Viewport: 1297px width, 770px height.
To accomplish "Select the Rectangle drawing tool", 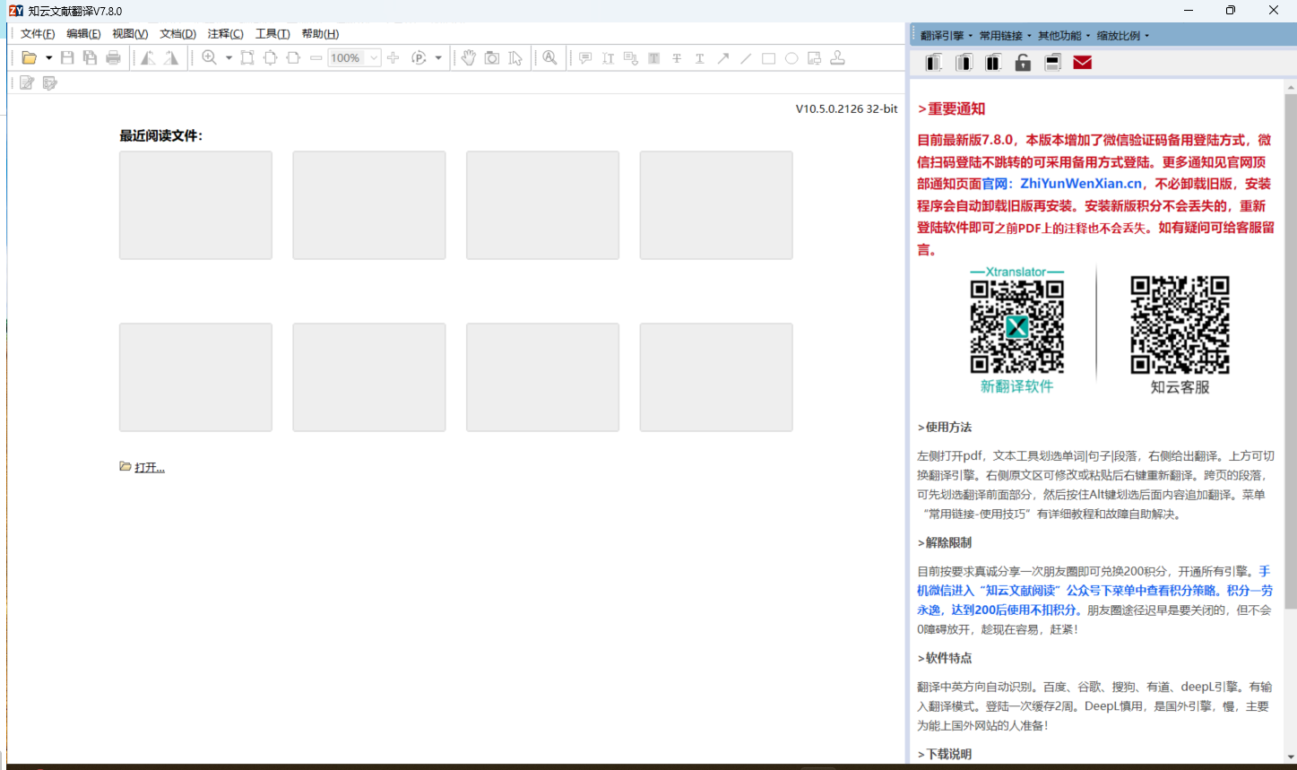I will pyautogui.click(x=768, y=58).
